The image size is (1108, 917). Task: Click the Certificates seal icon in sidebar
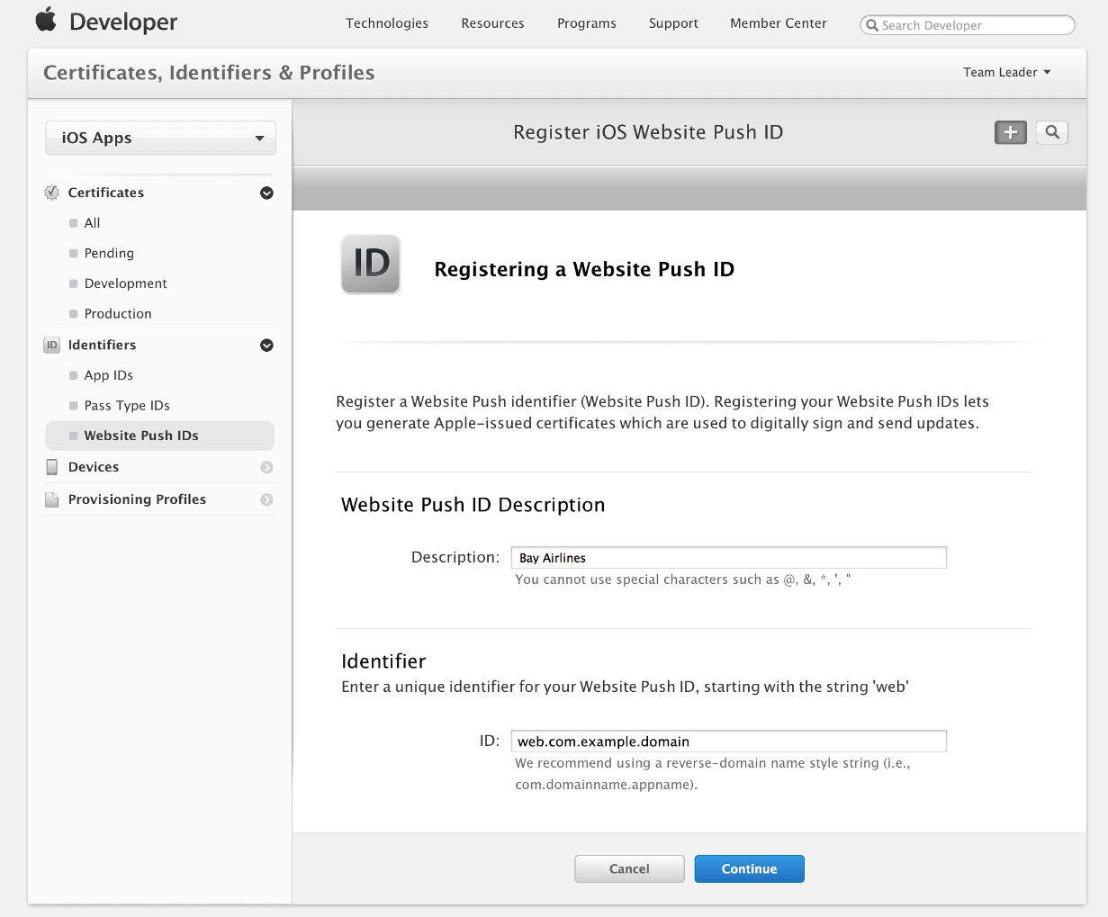click(52, 193)
